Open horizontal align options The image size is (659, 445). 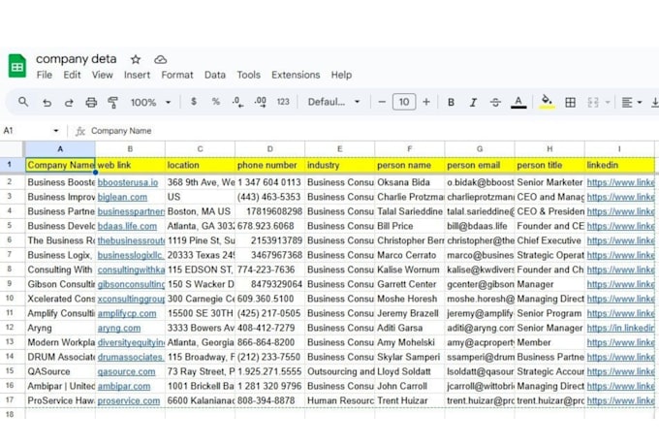click(631, 102)
